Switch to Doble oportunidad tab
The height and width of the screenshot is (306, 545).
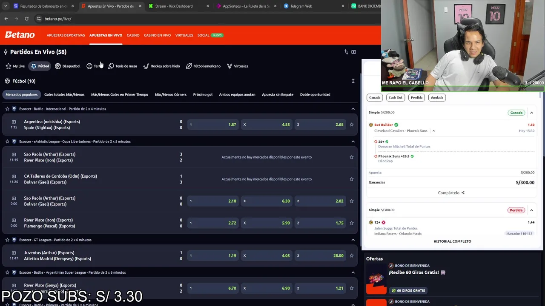(315, 95)
